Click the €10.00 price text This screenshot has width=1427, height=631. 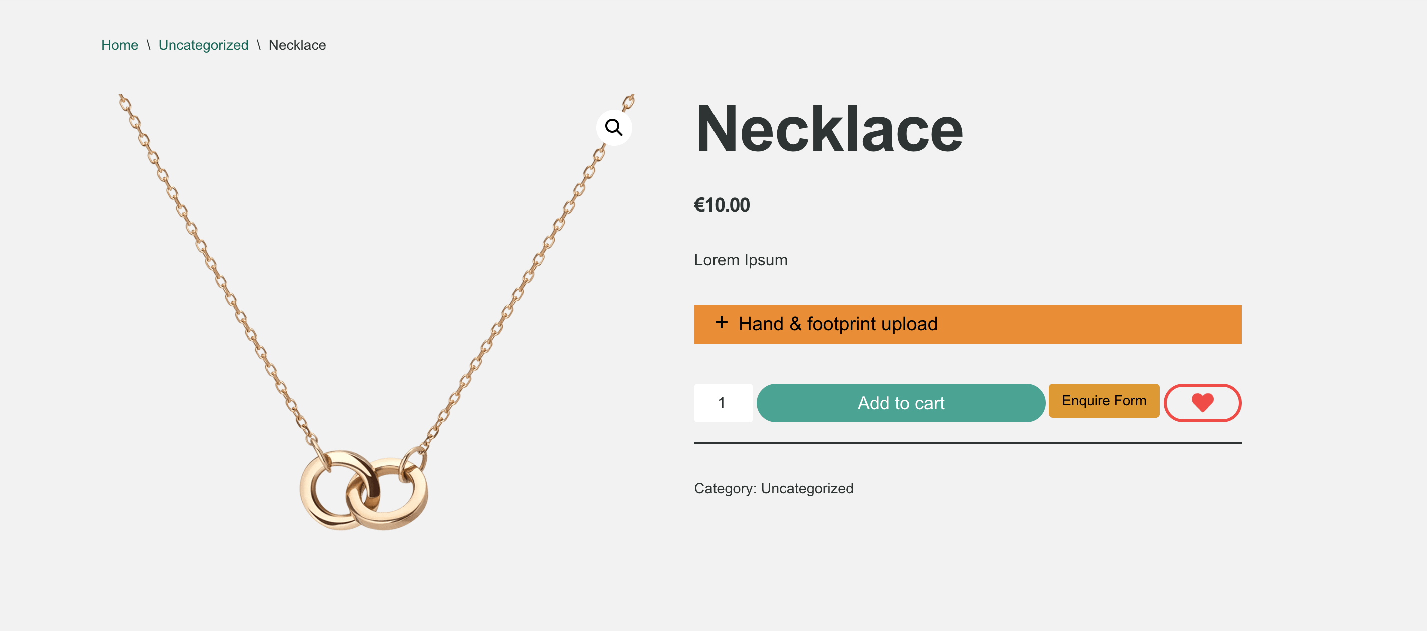[722, 205]
